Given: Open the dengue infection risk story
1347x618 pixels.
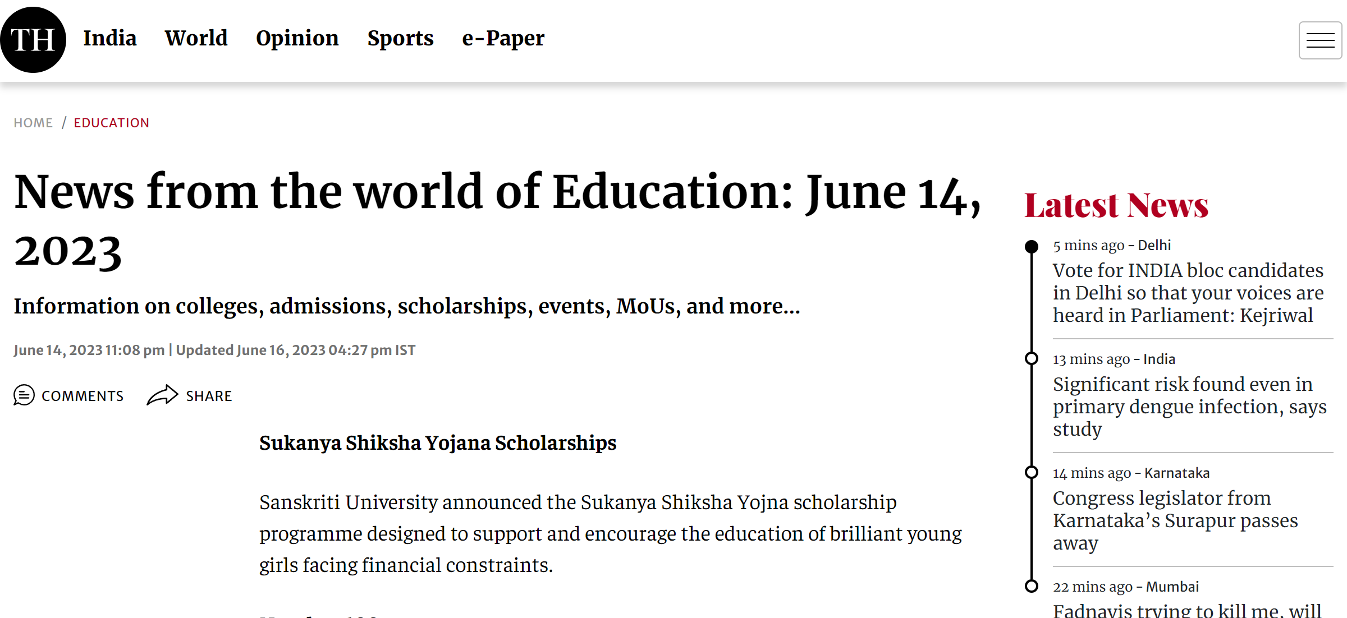Looking at the screenshot, I should [1190, 407].
